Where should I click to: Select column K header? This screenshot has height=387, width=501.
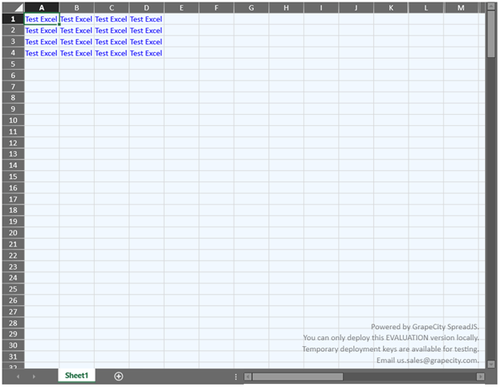point(391,8)
